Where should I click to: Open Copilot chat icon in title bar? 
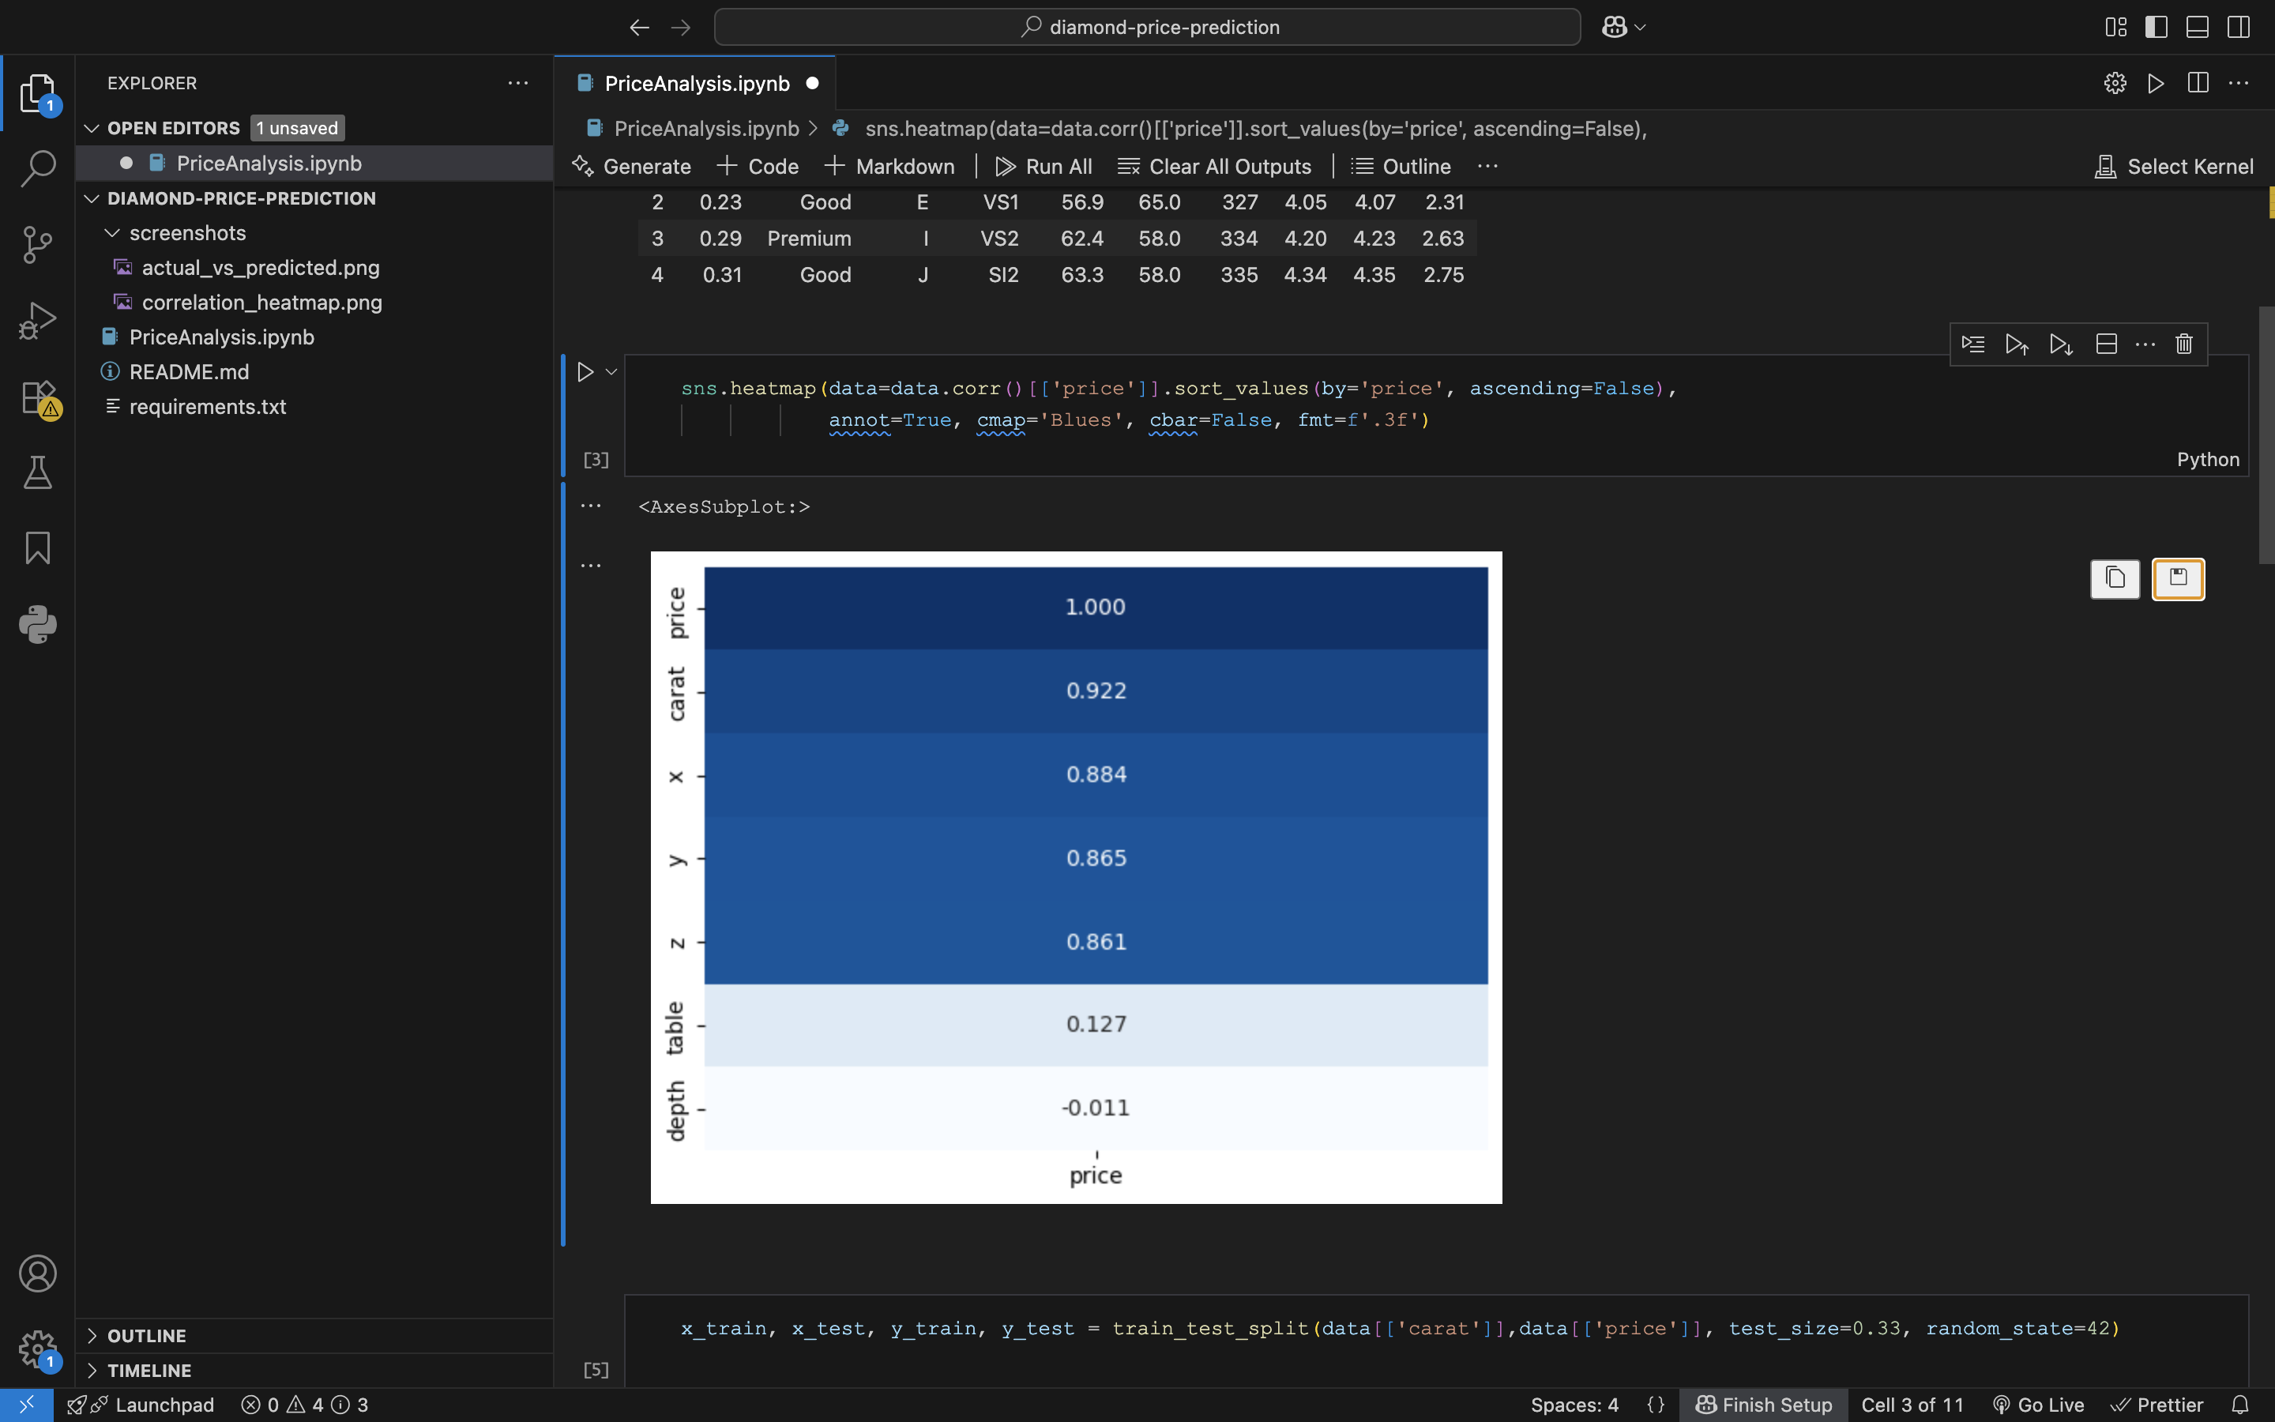coord(1614,28)
